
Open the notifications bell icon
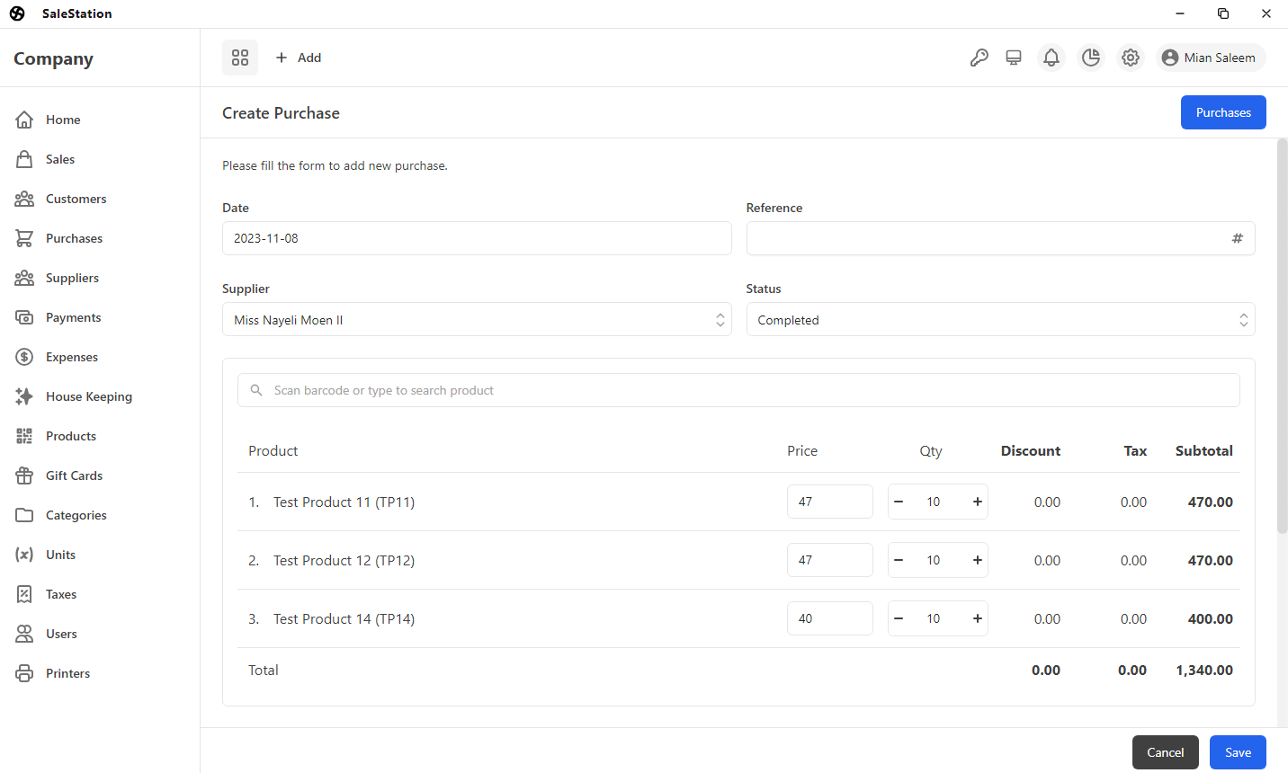click(1051, 57)
